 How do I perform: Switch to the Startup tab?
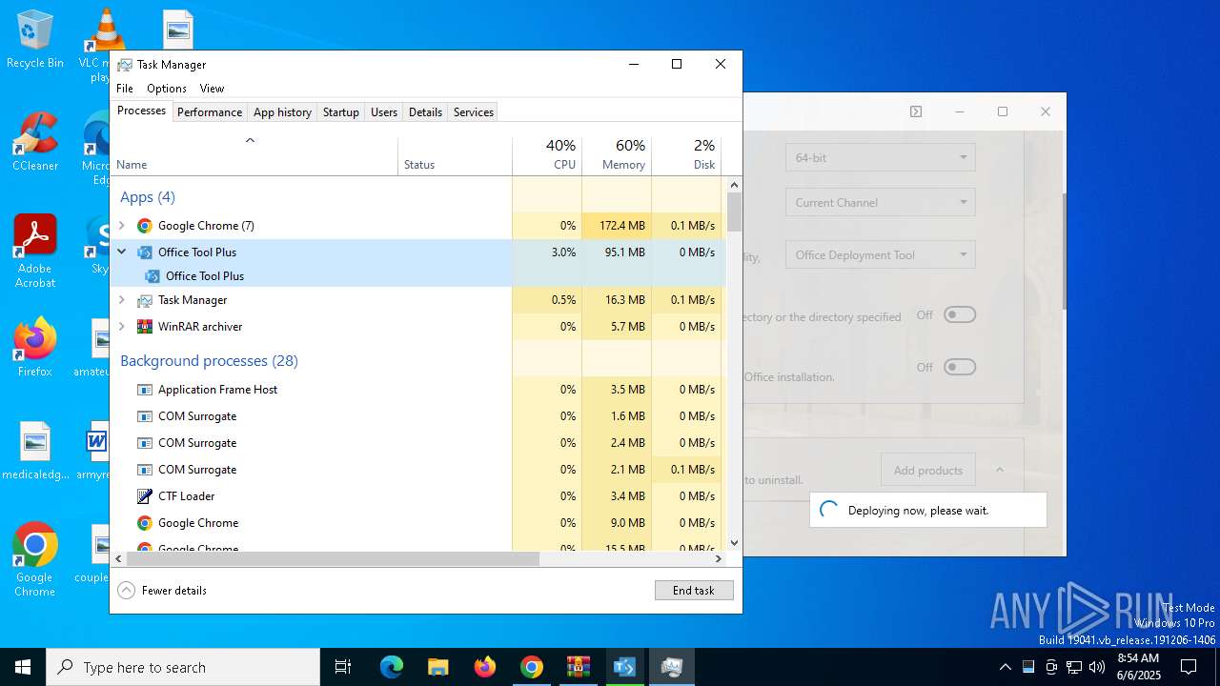click(340, 112)
